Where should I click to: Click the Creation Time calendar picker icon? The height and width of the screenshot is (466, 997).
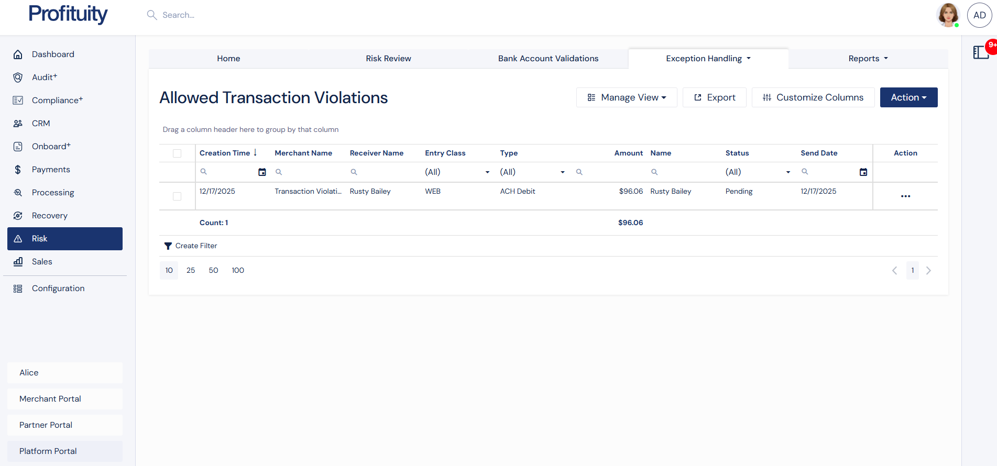[262, 172]
